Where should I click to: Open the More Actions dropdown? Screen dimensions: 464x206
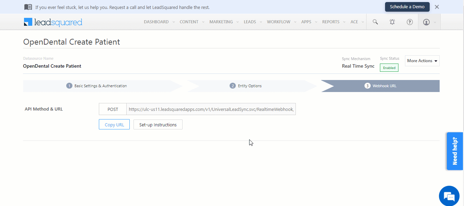(422, 61)
